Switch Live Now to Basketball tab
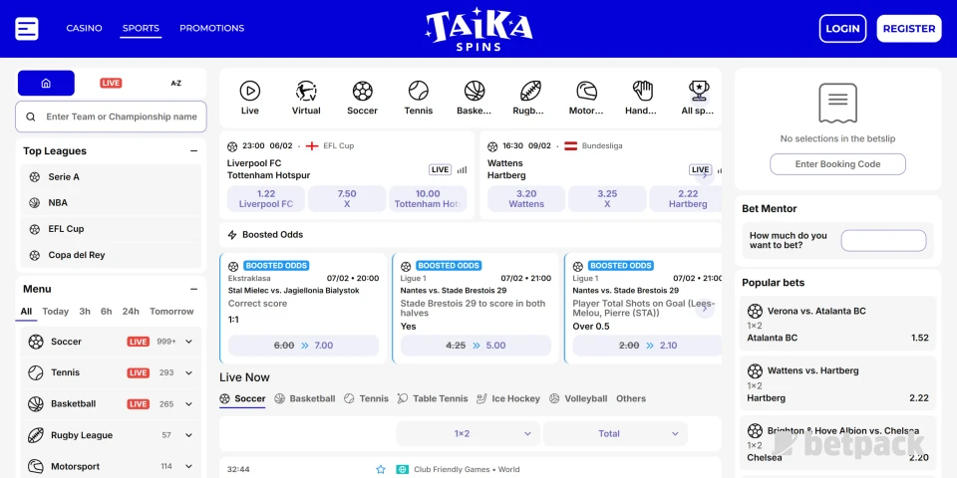The image size is (957, 478). [x=305, y=398]
